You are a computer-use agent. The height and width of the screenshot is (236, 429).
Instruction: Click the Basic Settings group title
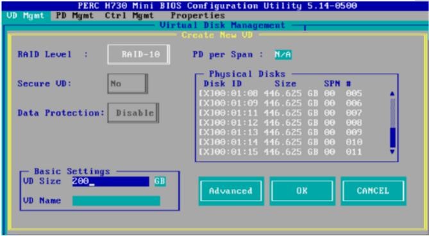click(72, 171)
